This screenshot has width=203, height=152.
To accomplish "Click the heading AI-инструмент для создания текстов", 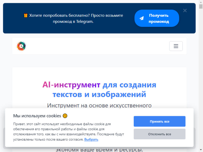I will [x=99, y=89].
